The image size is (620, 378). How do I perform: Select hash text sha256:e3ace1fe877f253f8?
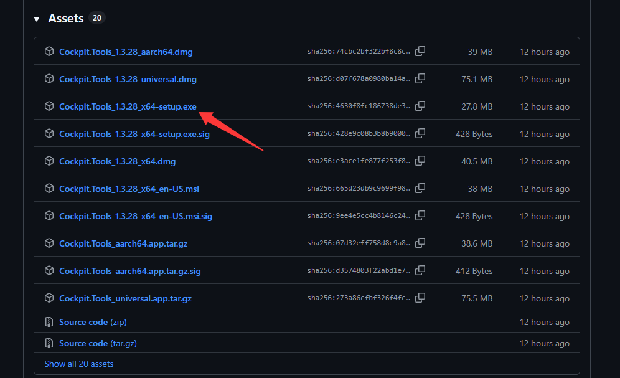359,161
